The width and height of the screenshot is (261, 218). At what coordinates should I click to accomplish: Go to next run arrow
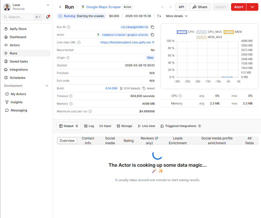[170, 7]
